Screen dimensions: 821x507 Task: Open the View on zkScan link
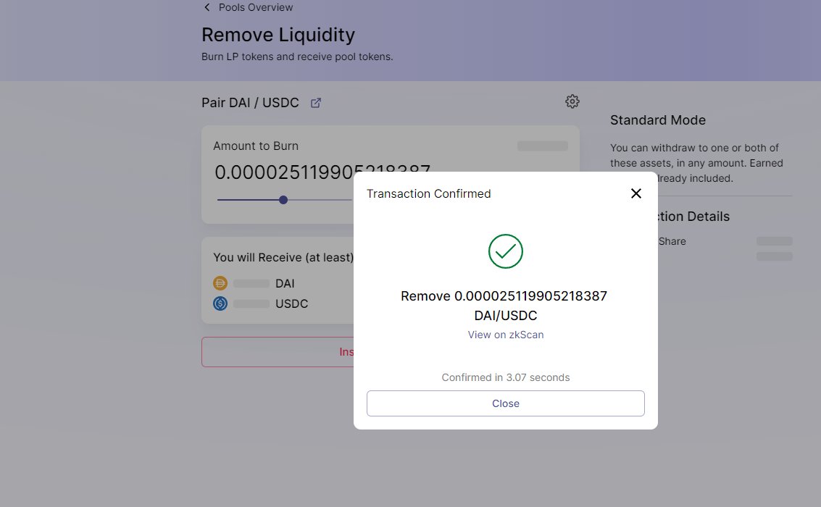coord(505,335)
